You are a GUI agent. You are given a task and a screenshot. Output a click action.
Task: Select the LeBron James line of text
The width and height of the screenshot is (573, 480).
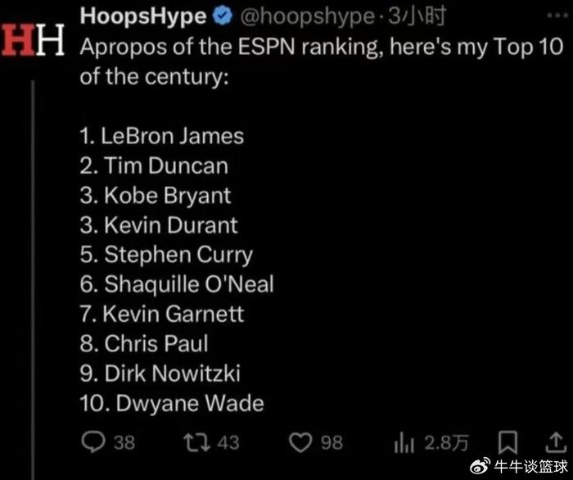(x=162, y=136)
